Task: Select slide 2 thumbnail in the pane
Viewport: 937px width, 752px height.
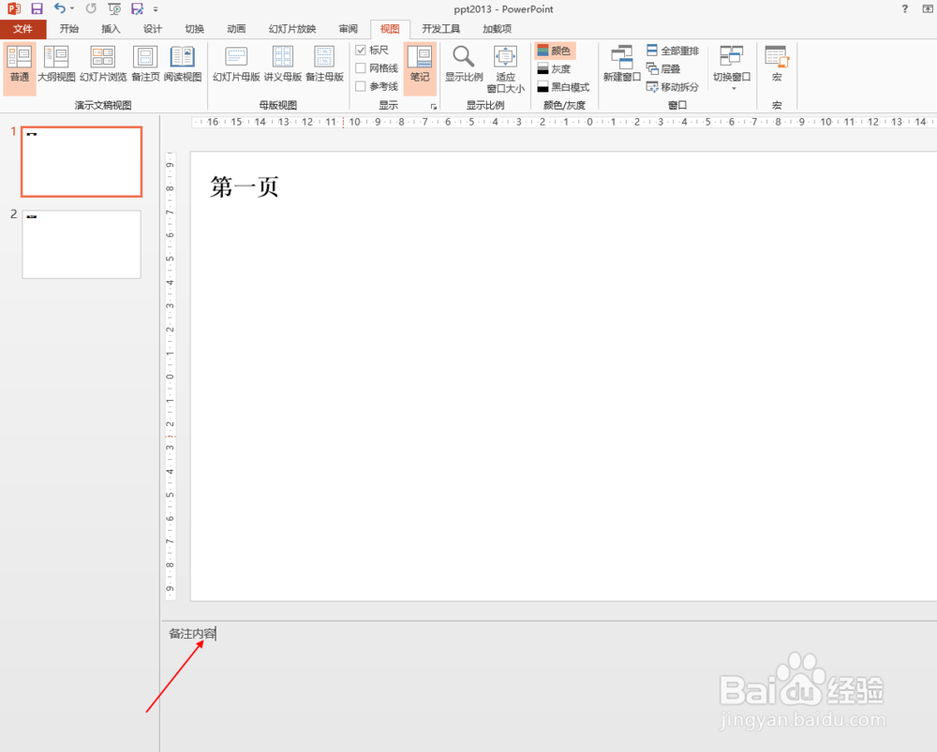Action: click(x=81, y=244)
